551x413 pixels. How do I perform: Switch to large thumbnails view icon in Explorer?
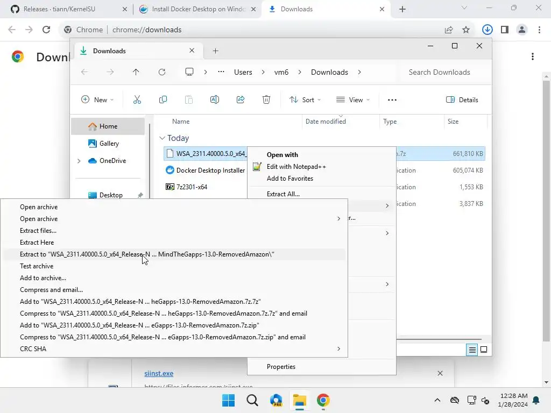(484, 350)
